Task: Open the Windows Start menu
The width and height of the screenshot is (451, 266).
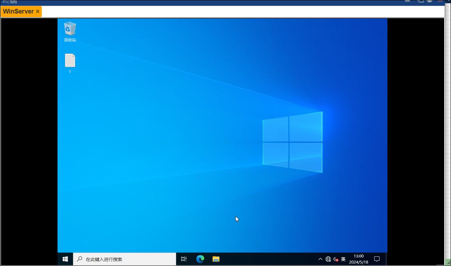Action: [x=65, y=259]
